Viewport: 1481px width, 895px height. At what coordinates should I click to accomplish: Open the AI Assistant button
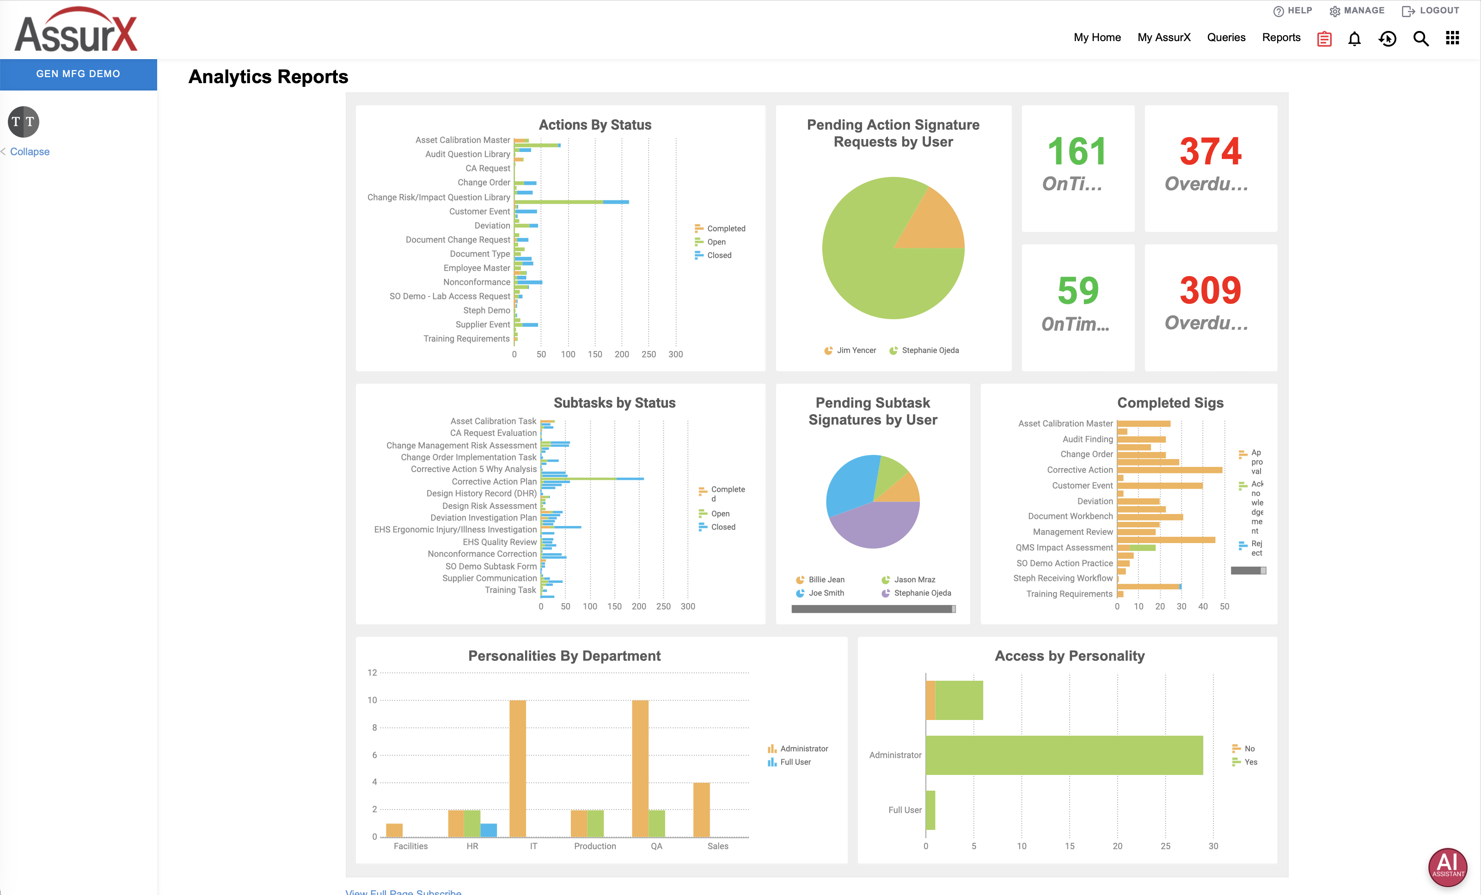pyautogui.click(x=1447, y=867)
